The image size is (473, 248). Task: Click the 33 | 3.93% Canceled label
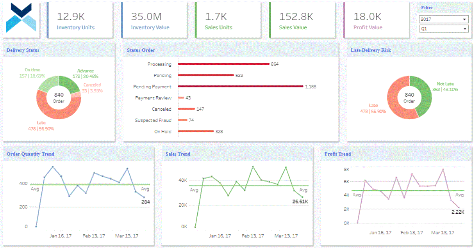point(92,90)
